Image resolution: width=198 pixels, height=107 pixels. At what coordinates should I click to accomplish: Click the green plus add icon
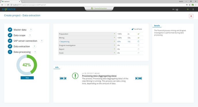pyautogui.click(x=188, y=9)
